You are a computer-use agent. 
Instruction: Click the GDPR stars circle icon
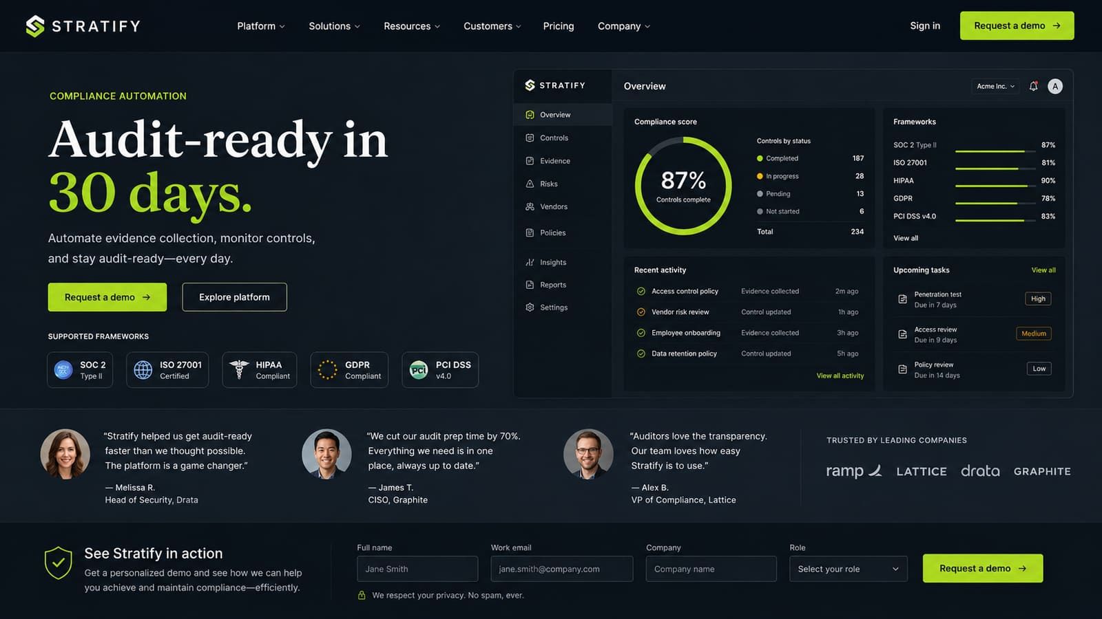coord(327,370)
